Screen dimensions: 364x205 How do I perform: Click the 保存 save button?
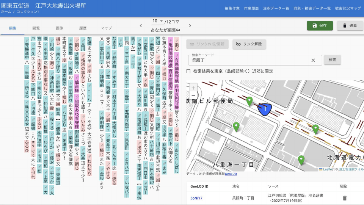click(x=320, y=25)
